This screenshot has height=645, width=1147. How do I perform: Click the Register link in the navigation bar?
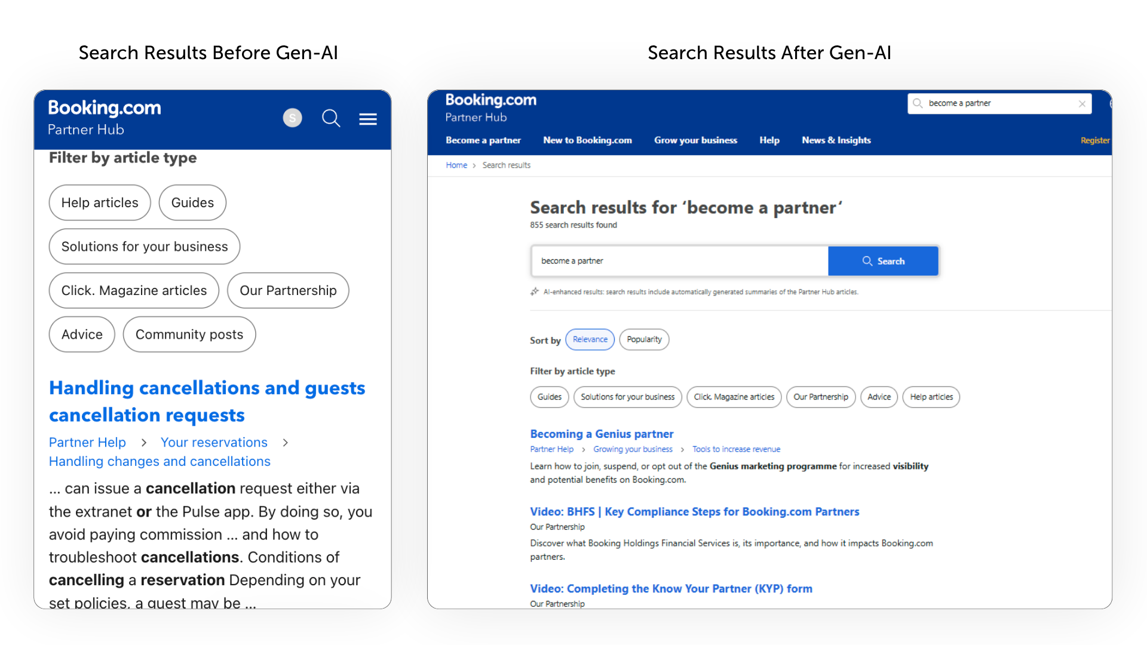pos(1095,140)
